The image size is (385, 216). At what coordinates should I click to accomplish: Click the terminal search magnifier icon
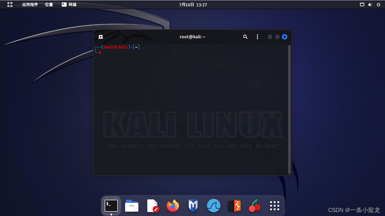[x=245, y=37]
